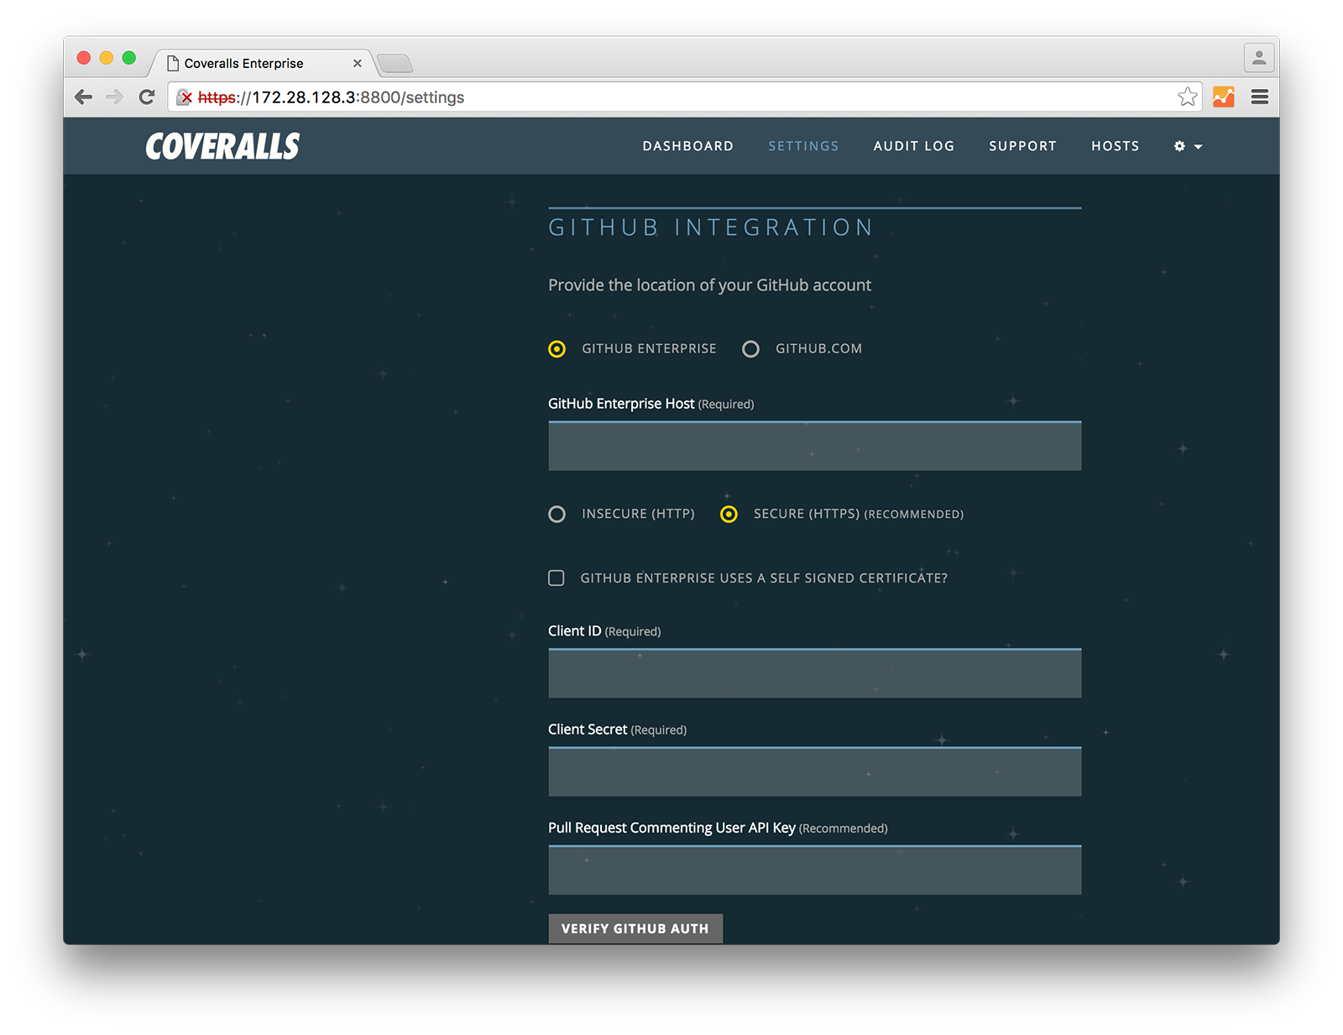Select the INSECURE (HTTP) option
This screenshot has width=1343, height=1035.
tap(557, 514)
